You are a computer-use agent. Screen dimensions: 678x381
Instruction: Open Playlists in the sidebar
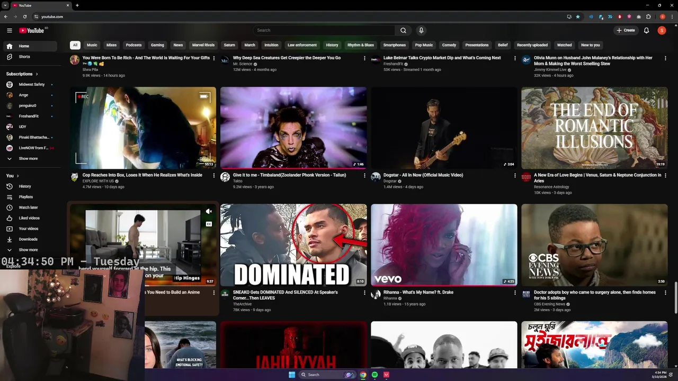point(31,197)
